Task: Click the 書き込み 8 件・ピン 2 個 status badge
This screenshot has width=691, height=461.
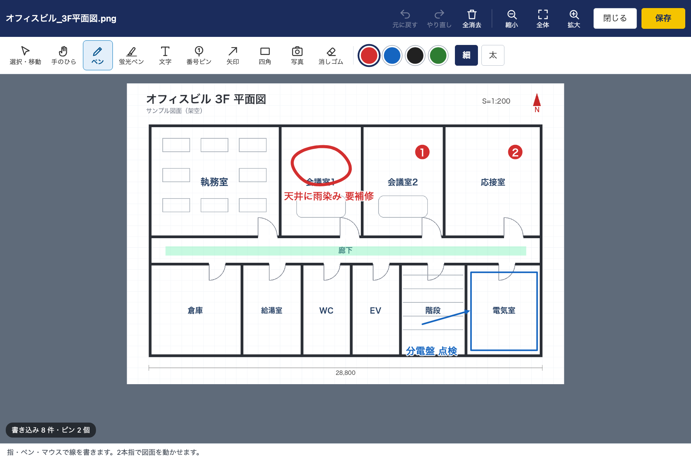Action: tap(51, 430)
